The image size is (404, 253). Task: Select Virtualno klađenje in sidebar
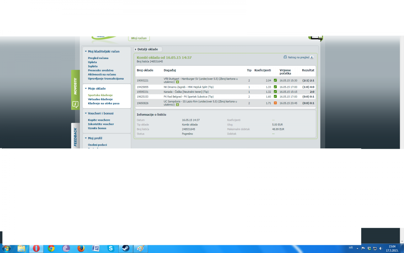point(100,99)
